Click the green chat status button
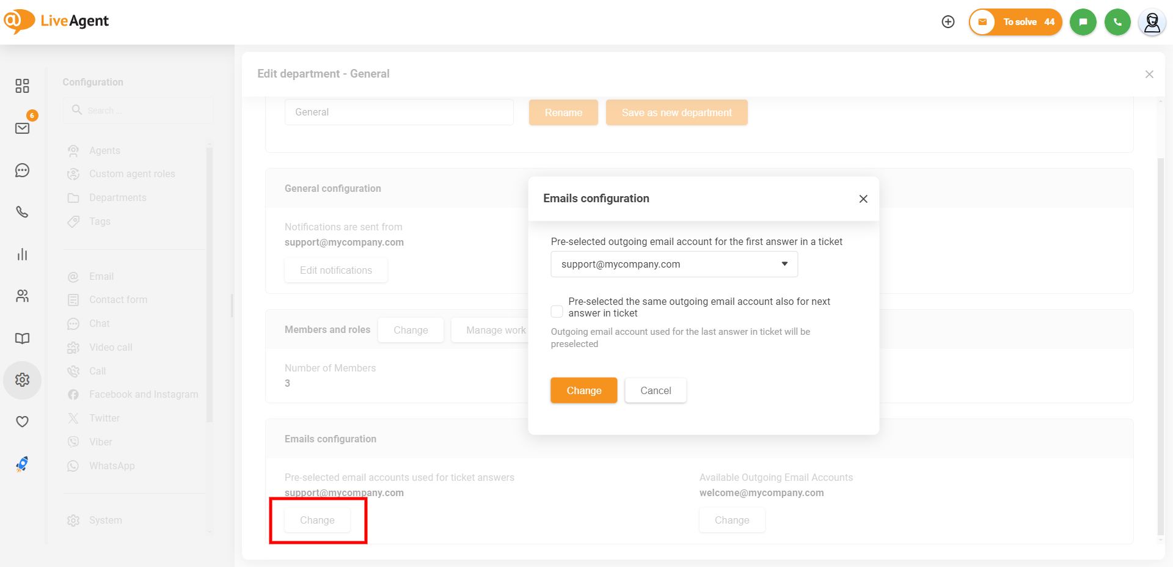Image resolution: width=1173 pixels, height=567 pixels. (x=1083, y=22)
